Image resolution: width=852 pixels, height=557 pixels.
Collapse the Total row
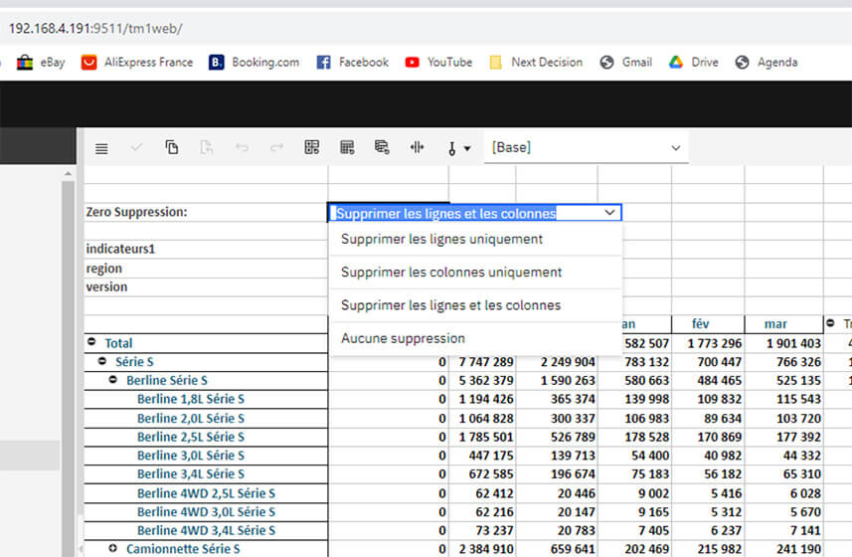point(91,342)
